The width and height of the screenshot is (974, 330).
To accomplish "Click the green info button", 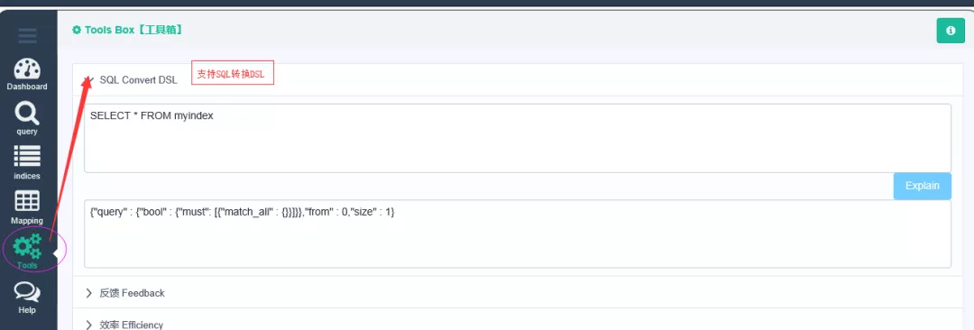I will point(951,31).
